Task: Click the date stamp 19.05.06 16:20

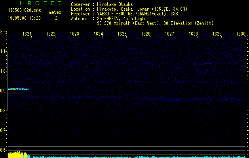Action: 24,18
